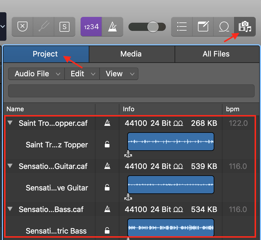Toggle the Metronome click button
The image size is (261, 240).
pyautogui.click(x=112, y=27)
